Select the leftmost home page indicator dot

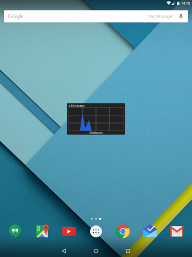coord(92,219)
